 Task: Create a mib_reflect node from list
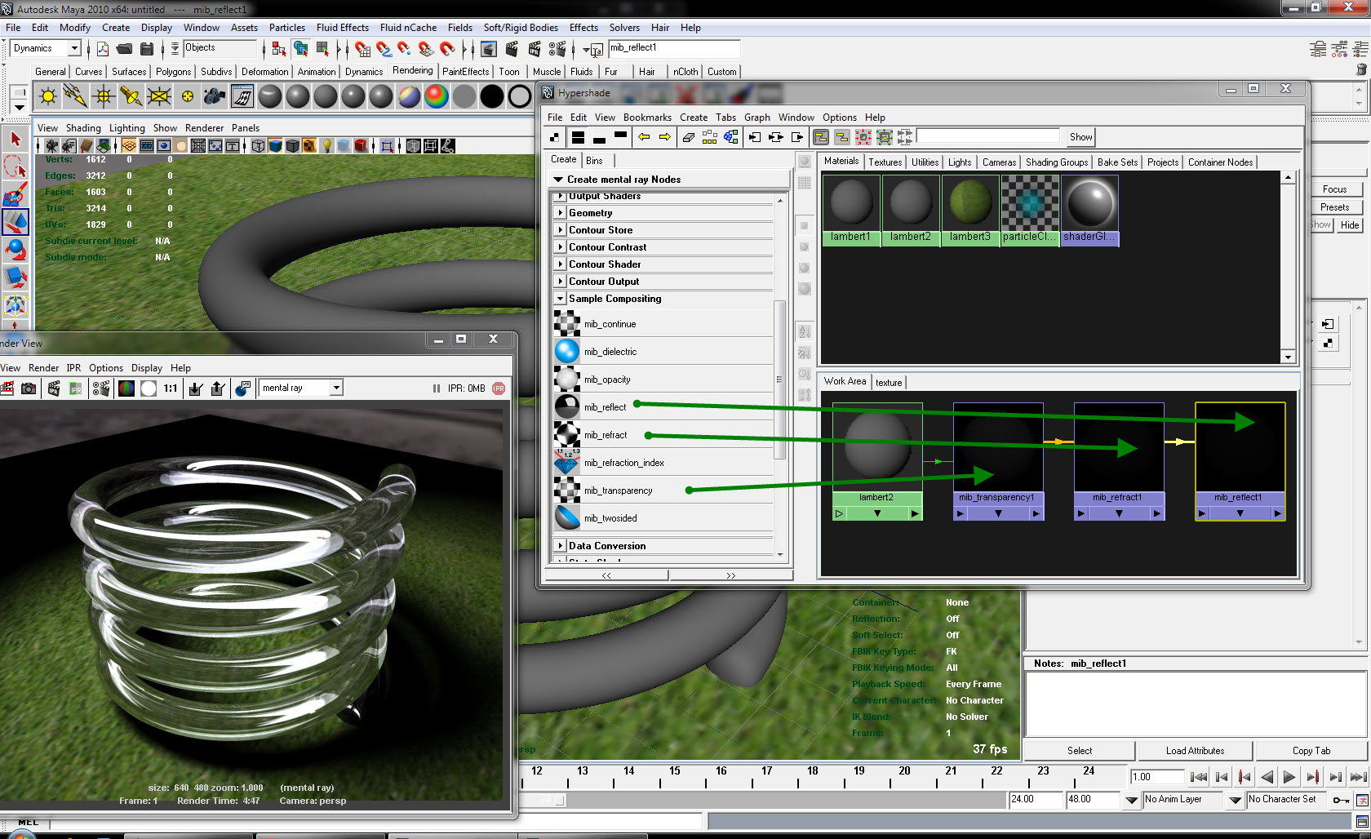(605, 407)
